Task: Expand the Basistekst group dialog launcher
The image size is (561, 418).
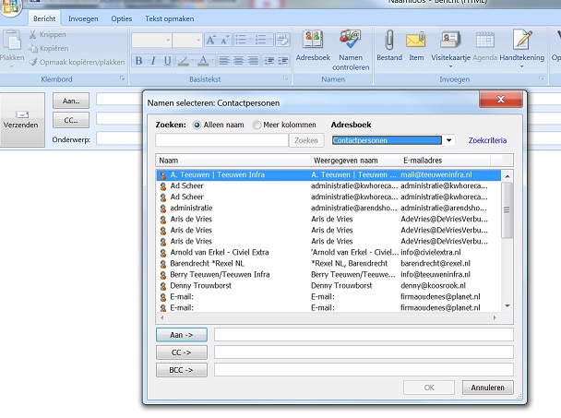Action: [285, 78]
